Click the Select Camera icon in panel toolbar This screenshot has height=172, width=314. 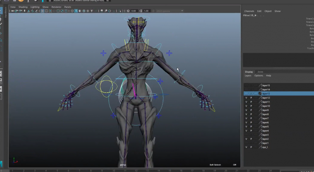point(13,11)
